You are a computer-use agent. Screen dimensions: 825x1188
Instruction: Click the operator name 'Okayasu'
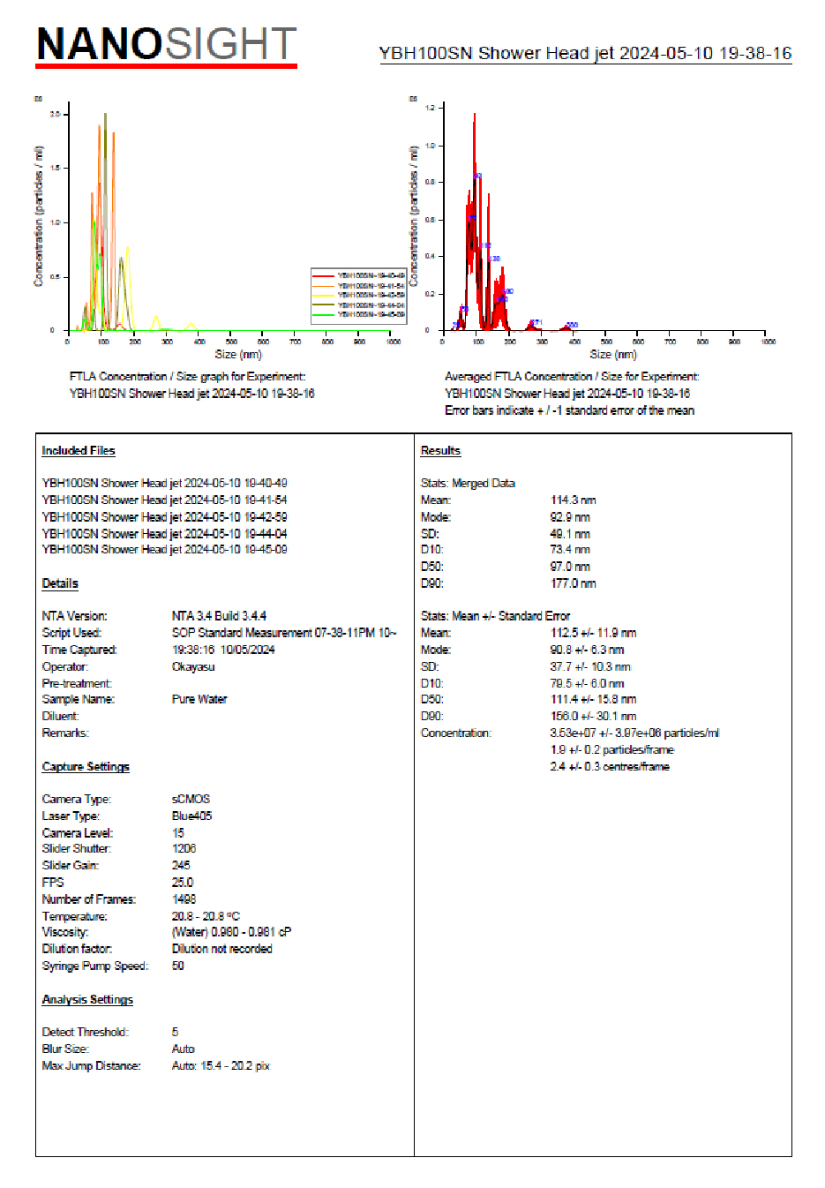click(193, 666)
